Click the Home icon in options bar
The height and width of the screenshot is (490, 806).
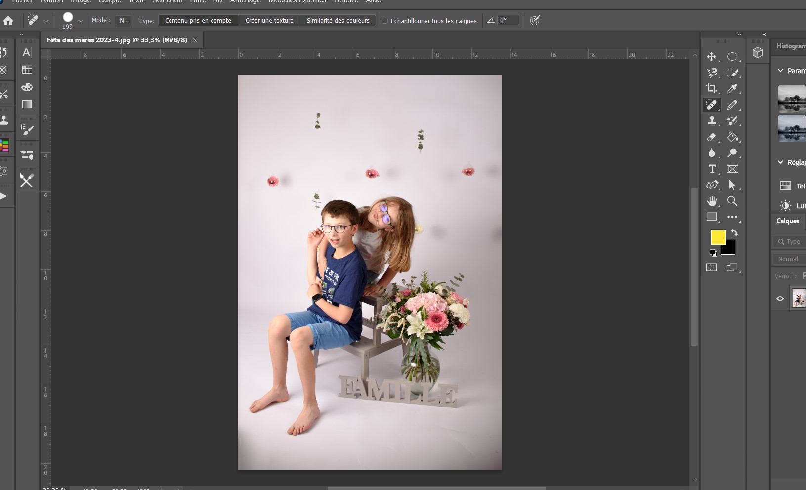(8, 21)
